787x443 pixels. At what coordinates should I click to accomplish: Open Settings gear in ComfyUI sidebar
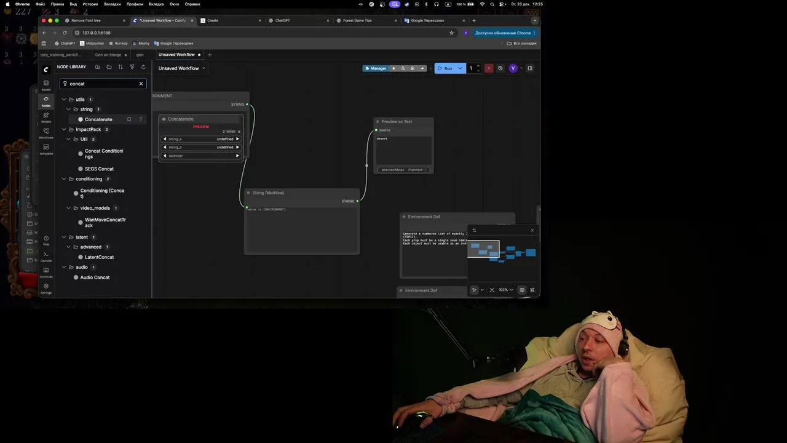click(46, 288)
